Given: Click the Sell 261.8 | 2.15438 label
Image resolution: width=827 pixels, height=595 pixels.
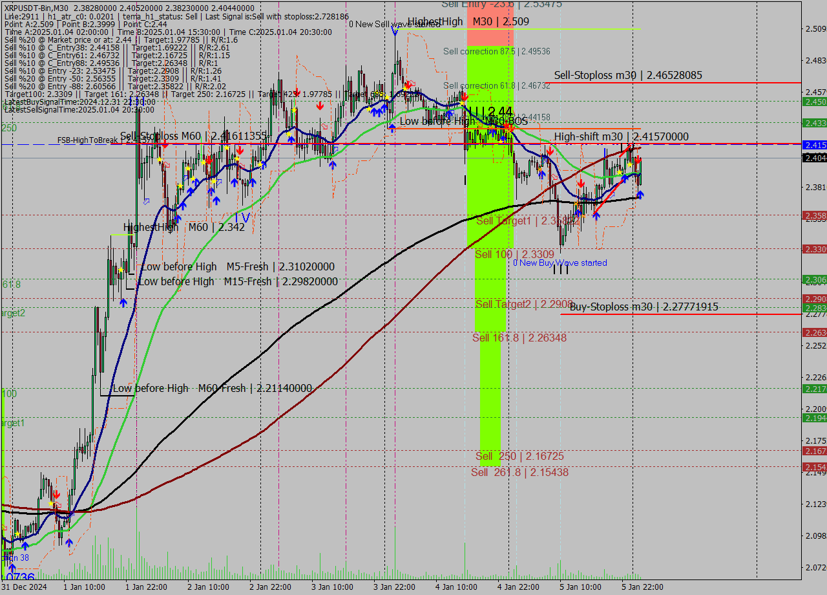Looking at the screenshot, I should [519, 473].
